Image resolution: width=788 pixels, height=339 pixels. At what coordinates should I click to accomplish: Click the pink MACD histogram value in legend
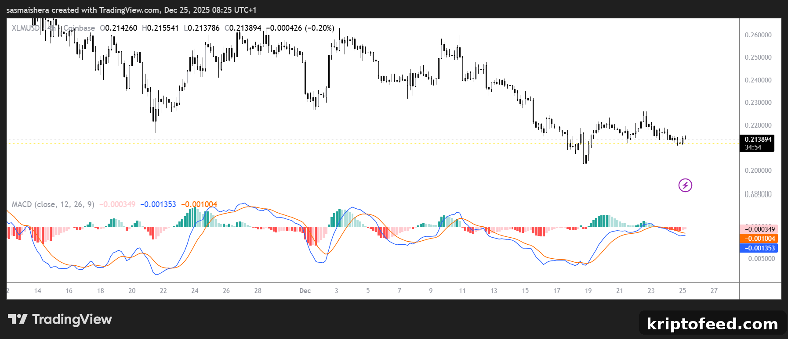click(x=117, y=204)
